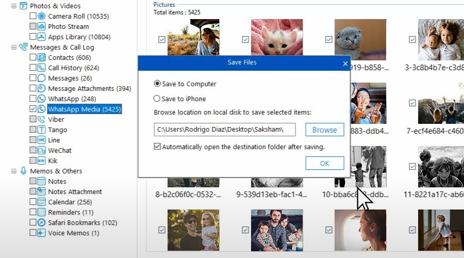The width and height of the screenshot is (464, 258).
Task: Click the Voice Memos icon
Action: [41, 233]
